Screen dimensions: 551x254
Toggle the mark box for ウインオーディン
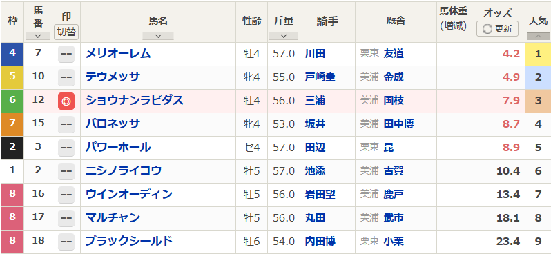(66, 195)
